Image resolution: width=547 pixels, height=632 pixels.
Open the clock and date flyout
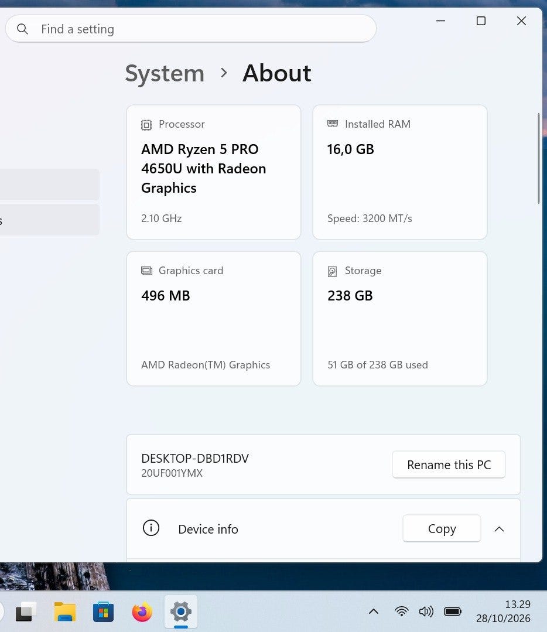pos(503,611)
